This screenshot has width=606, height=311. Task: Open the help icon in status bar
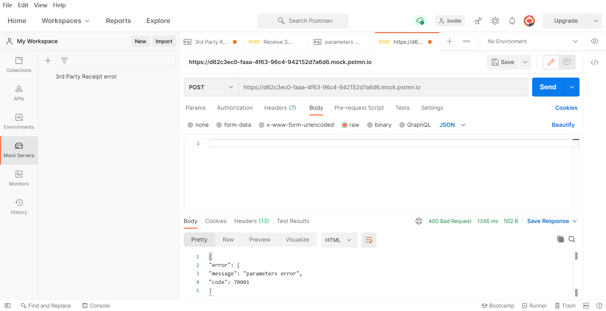(599, 306)
